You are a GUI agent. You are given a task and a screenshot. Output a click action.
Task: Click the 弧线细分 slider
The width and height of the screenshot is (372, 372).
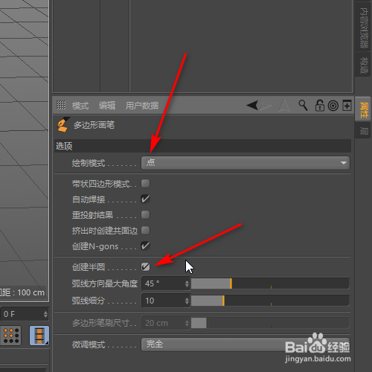(270, 301)
